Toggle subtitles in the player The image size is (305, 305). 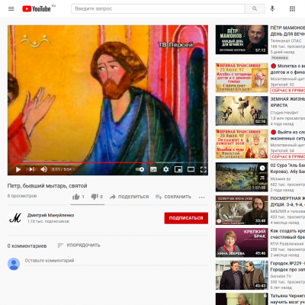(x=153, y=169)
